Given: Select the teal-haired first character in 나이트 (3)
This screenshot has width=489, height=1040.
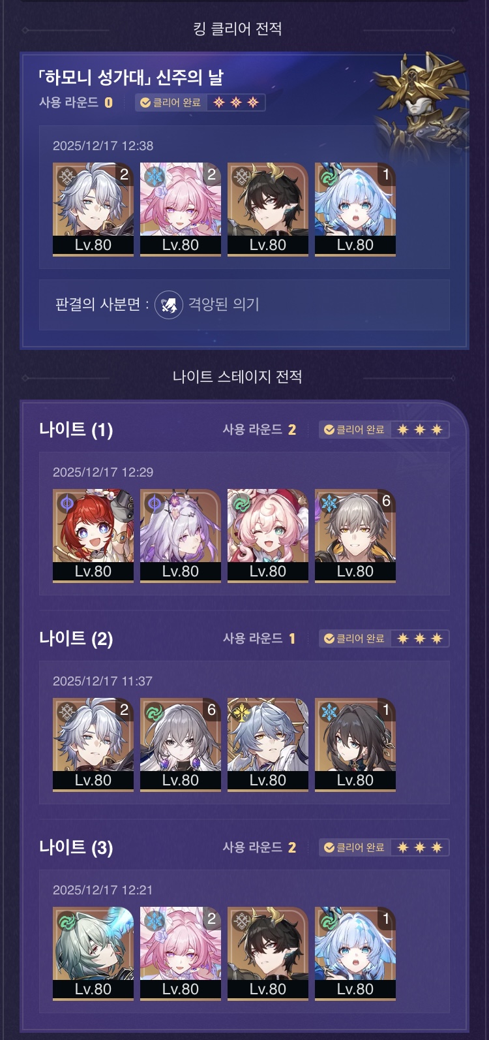Looking at the screenshot, I should (93, 953).
